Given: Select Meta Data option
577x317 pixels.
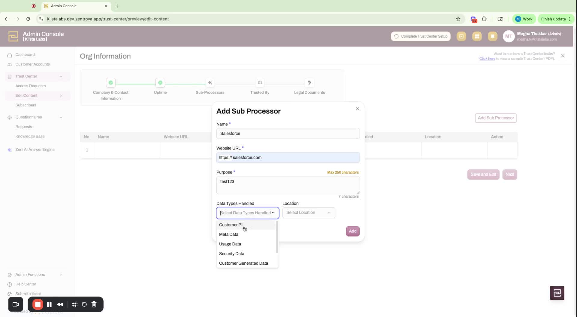Looking at the screenshot, I should (x=246, y=235).
